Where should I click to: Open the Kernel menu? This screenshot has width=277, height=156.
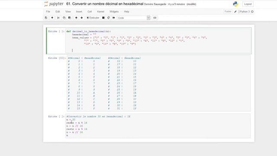[x=100, y=12]
